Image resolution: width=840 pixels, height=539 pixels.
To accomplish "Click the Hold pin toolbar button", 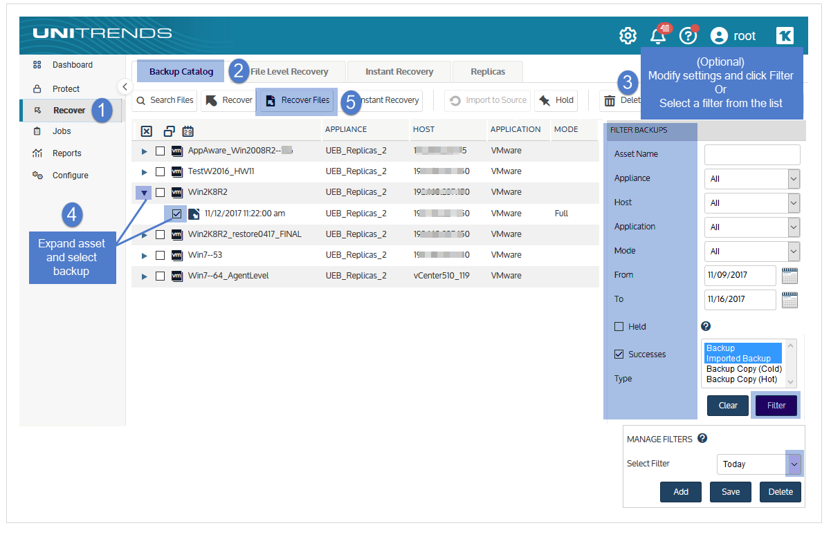I will coord(556,100).
